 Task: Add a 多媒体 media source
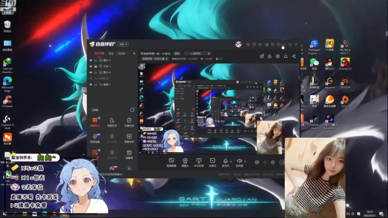(x=212, y=163)
